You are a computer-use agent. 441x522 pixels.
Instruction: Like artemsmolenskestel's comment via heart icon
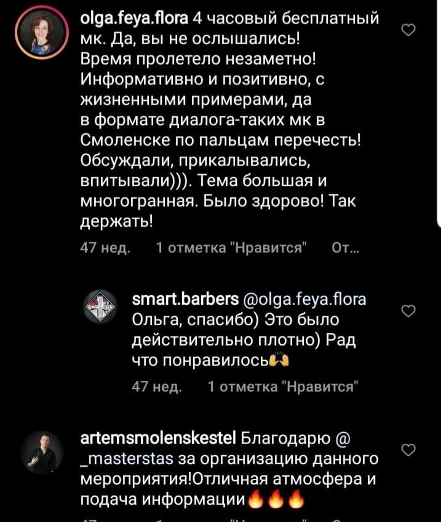tap(407, 451)
